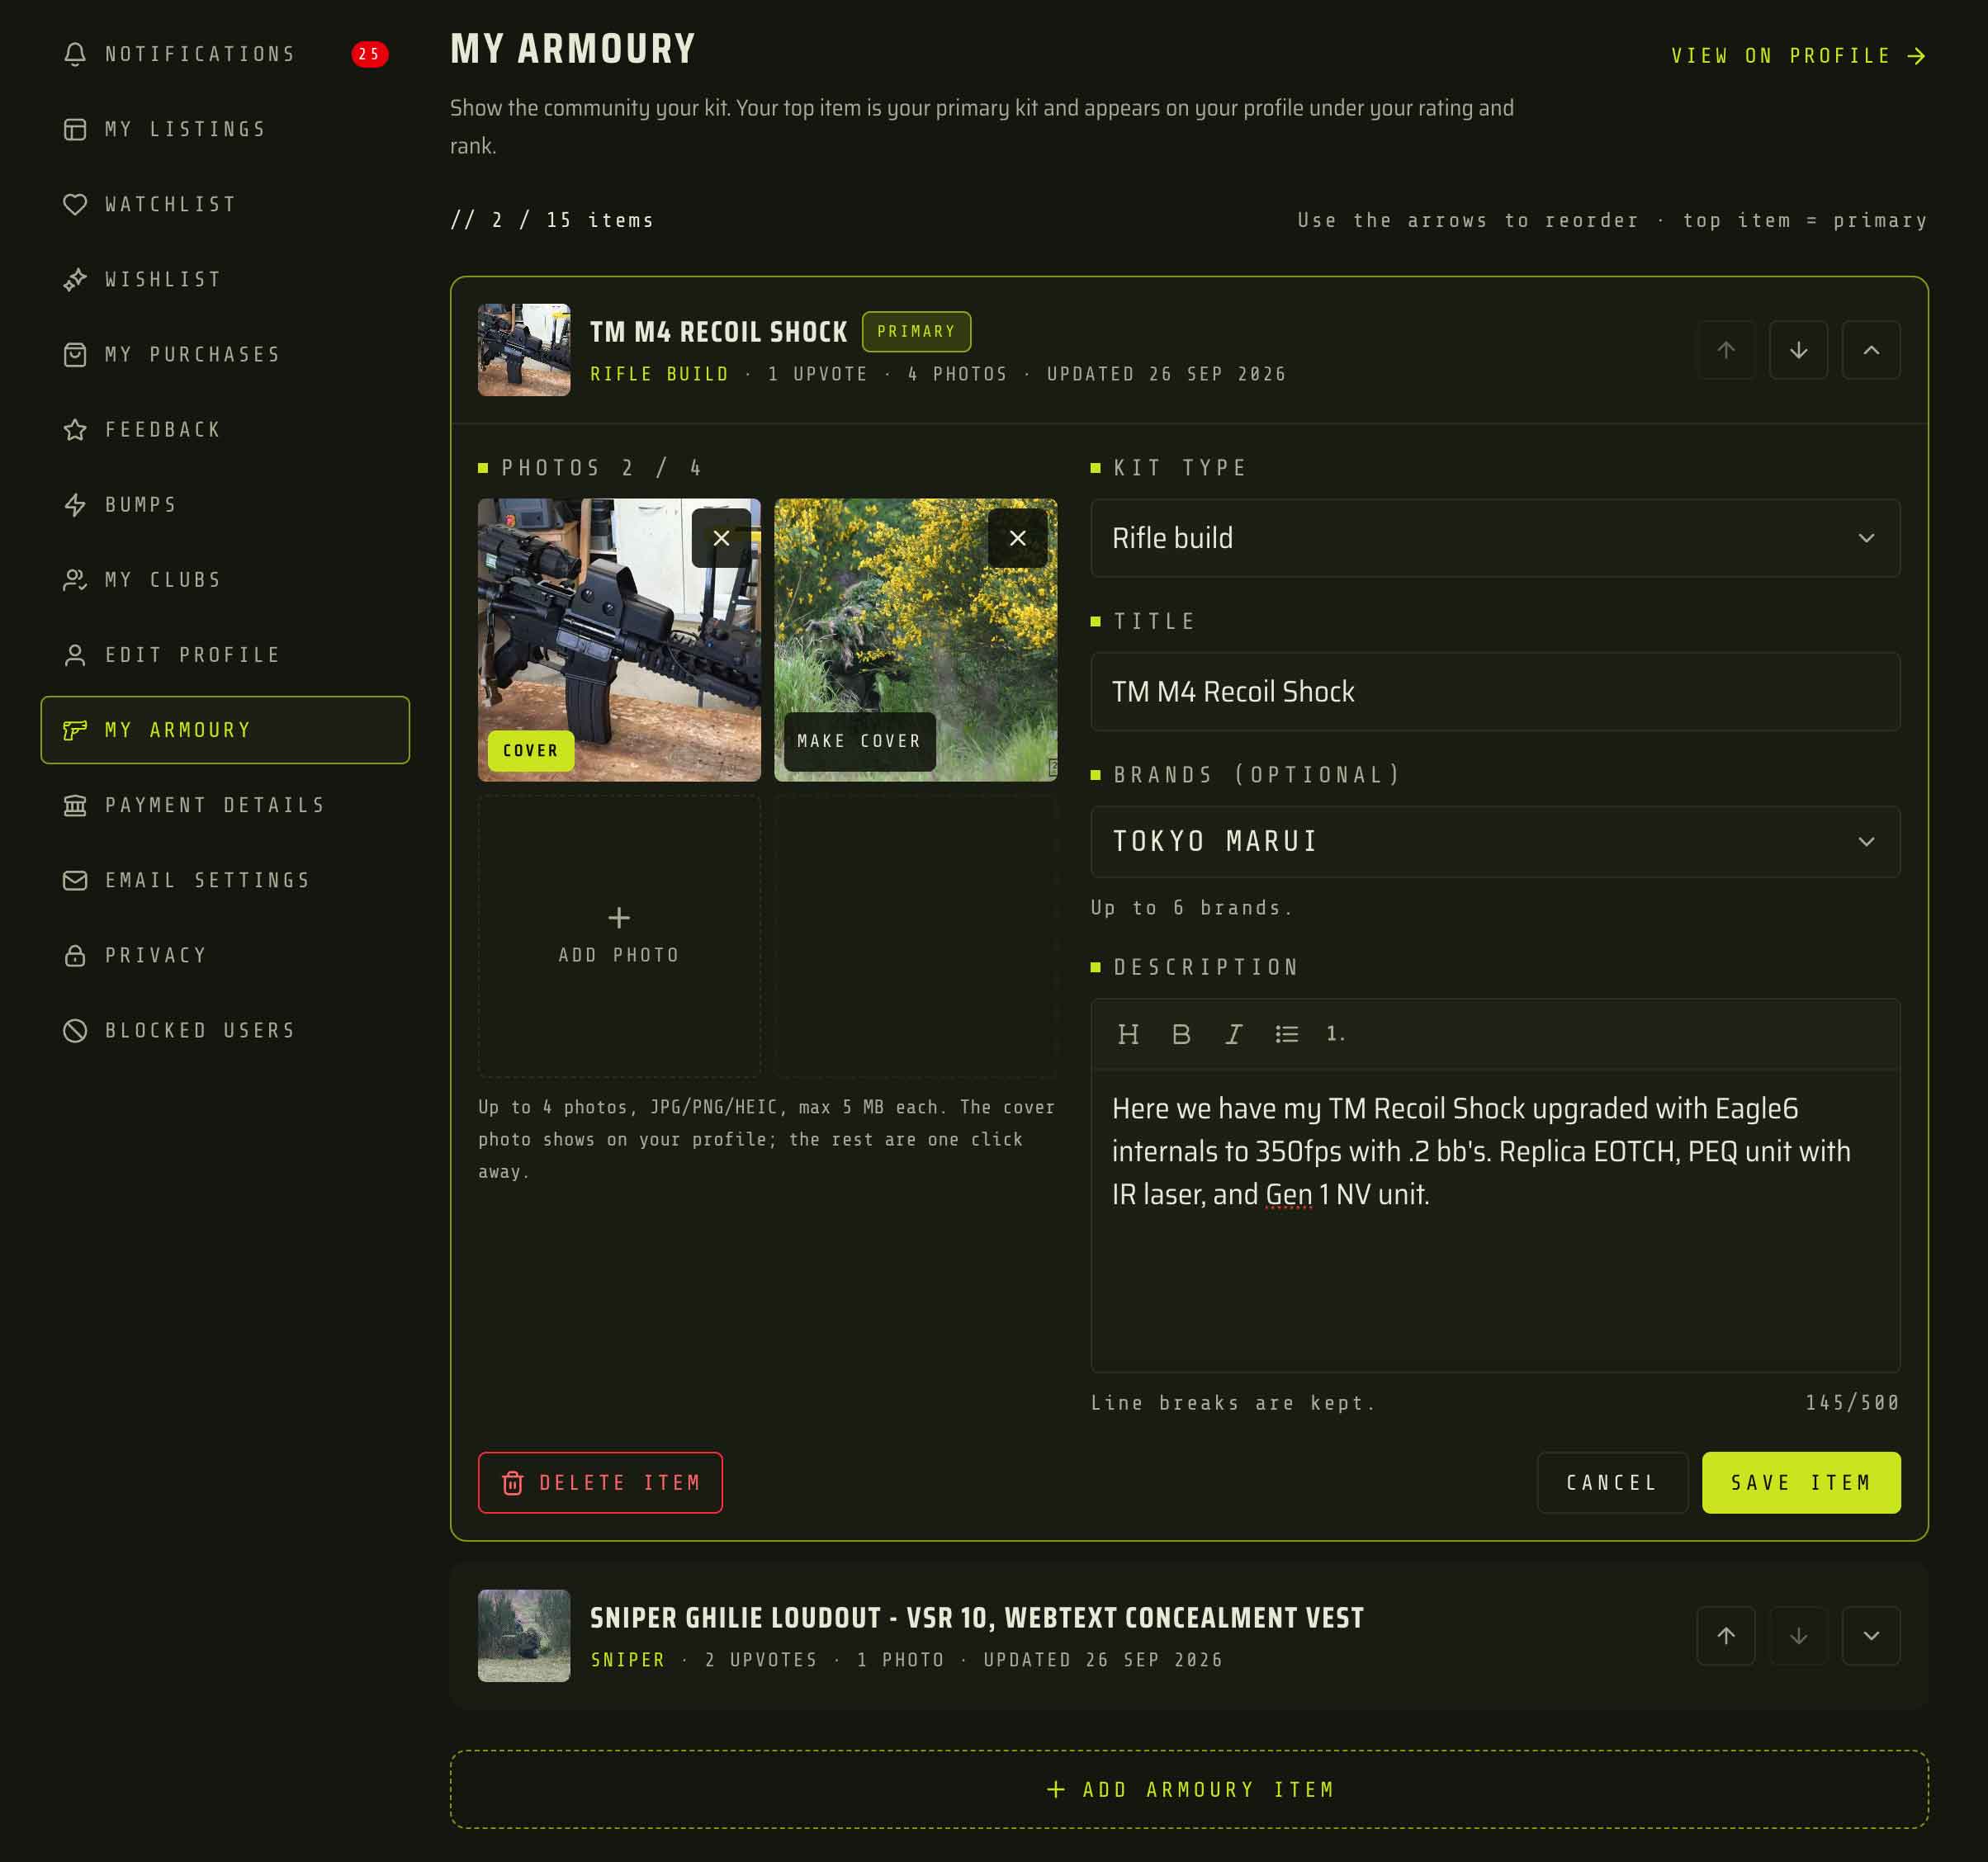
Task: Follow the View on Profile link
Action: point(1798,56)
